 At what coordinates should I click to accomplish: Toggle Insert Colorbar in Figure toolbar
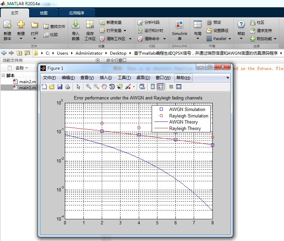click(x=153, y=87)
